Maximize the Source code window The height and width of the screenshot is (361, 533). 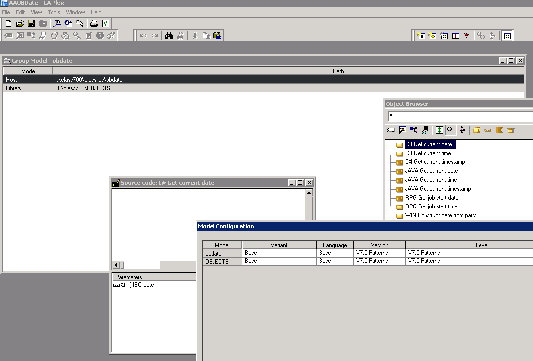(300, 183)
